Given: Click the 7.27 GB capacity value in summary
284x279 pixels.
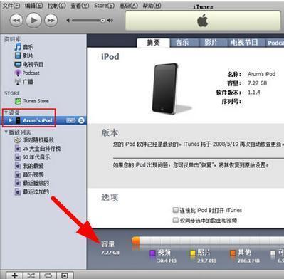Looking at the screenshot, I should pos(257,83).
